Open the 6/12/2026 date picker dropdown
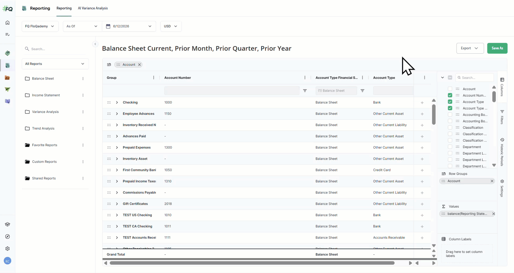Viewport: 514px width, 273px height. tap(129, 26)
